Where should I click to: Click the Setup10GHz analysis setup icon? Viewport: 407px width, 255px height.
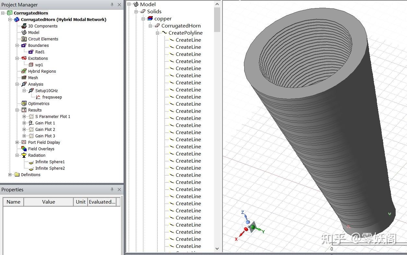tap(31, 90)
